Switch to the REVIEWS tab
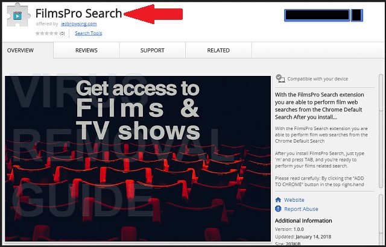386x247 pixels. coord(86,50)
